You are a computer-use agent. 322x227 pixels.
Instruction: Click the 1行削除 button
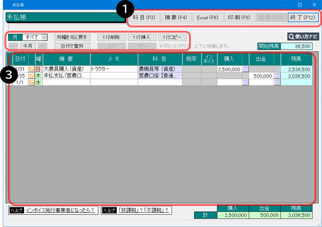pos(111,37)
